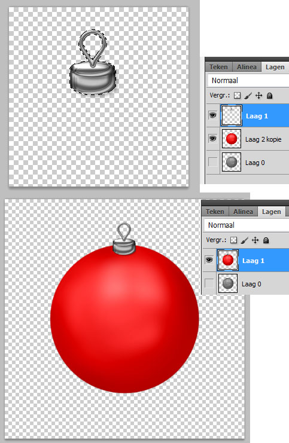Lock image pixels brush icon, upper panel
This screenshot has width=289, height=443.
click(248, 96)
